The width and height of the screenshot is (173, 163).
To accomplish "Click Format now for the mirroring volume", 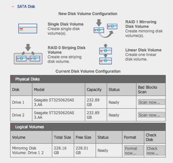I will (134, 151).
